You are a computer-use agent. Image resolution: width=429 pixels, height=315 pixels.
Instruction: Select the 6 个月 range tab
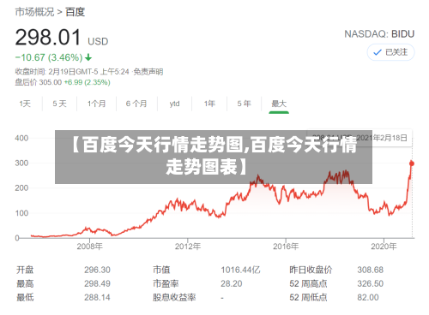[136, 104]
